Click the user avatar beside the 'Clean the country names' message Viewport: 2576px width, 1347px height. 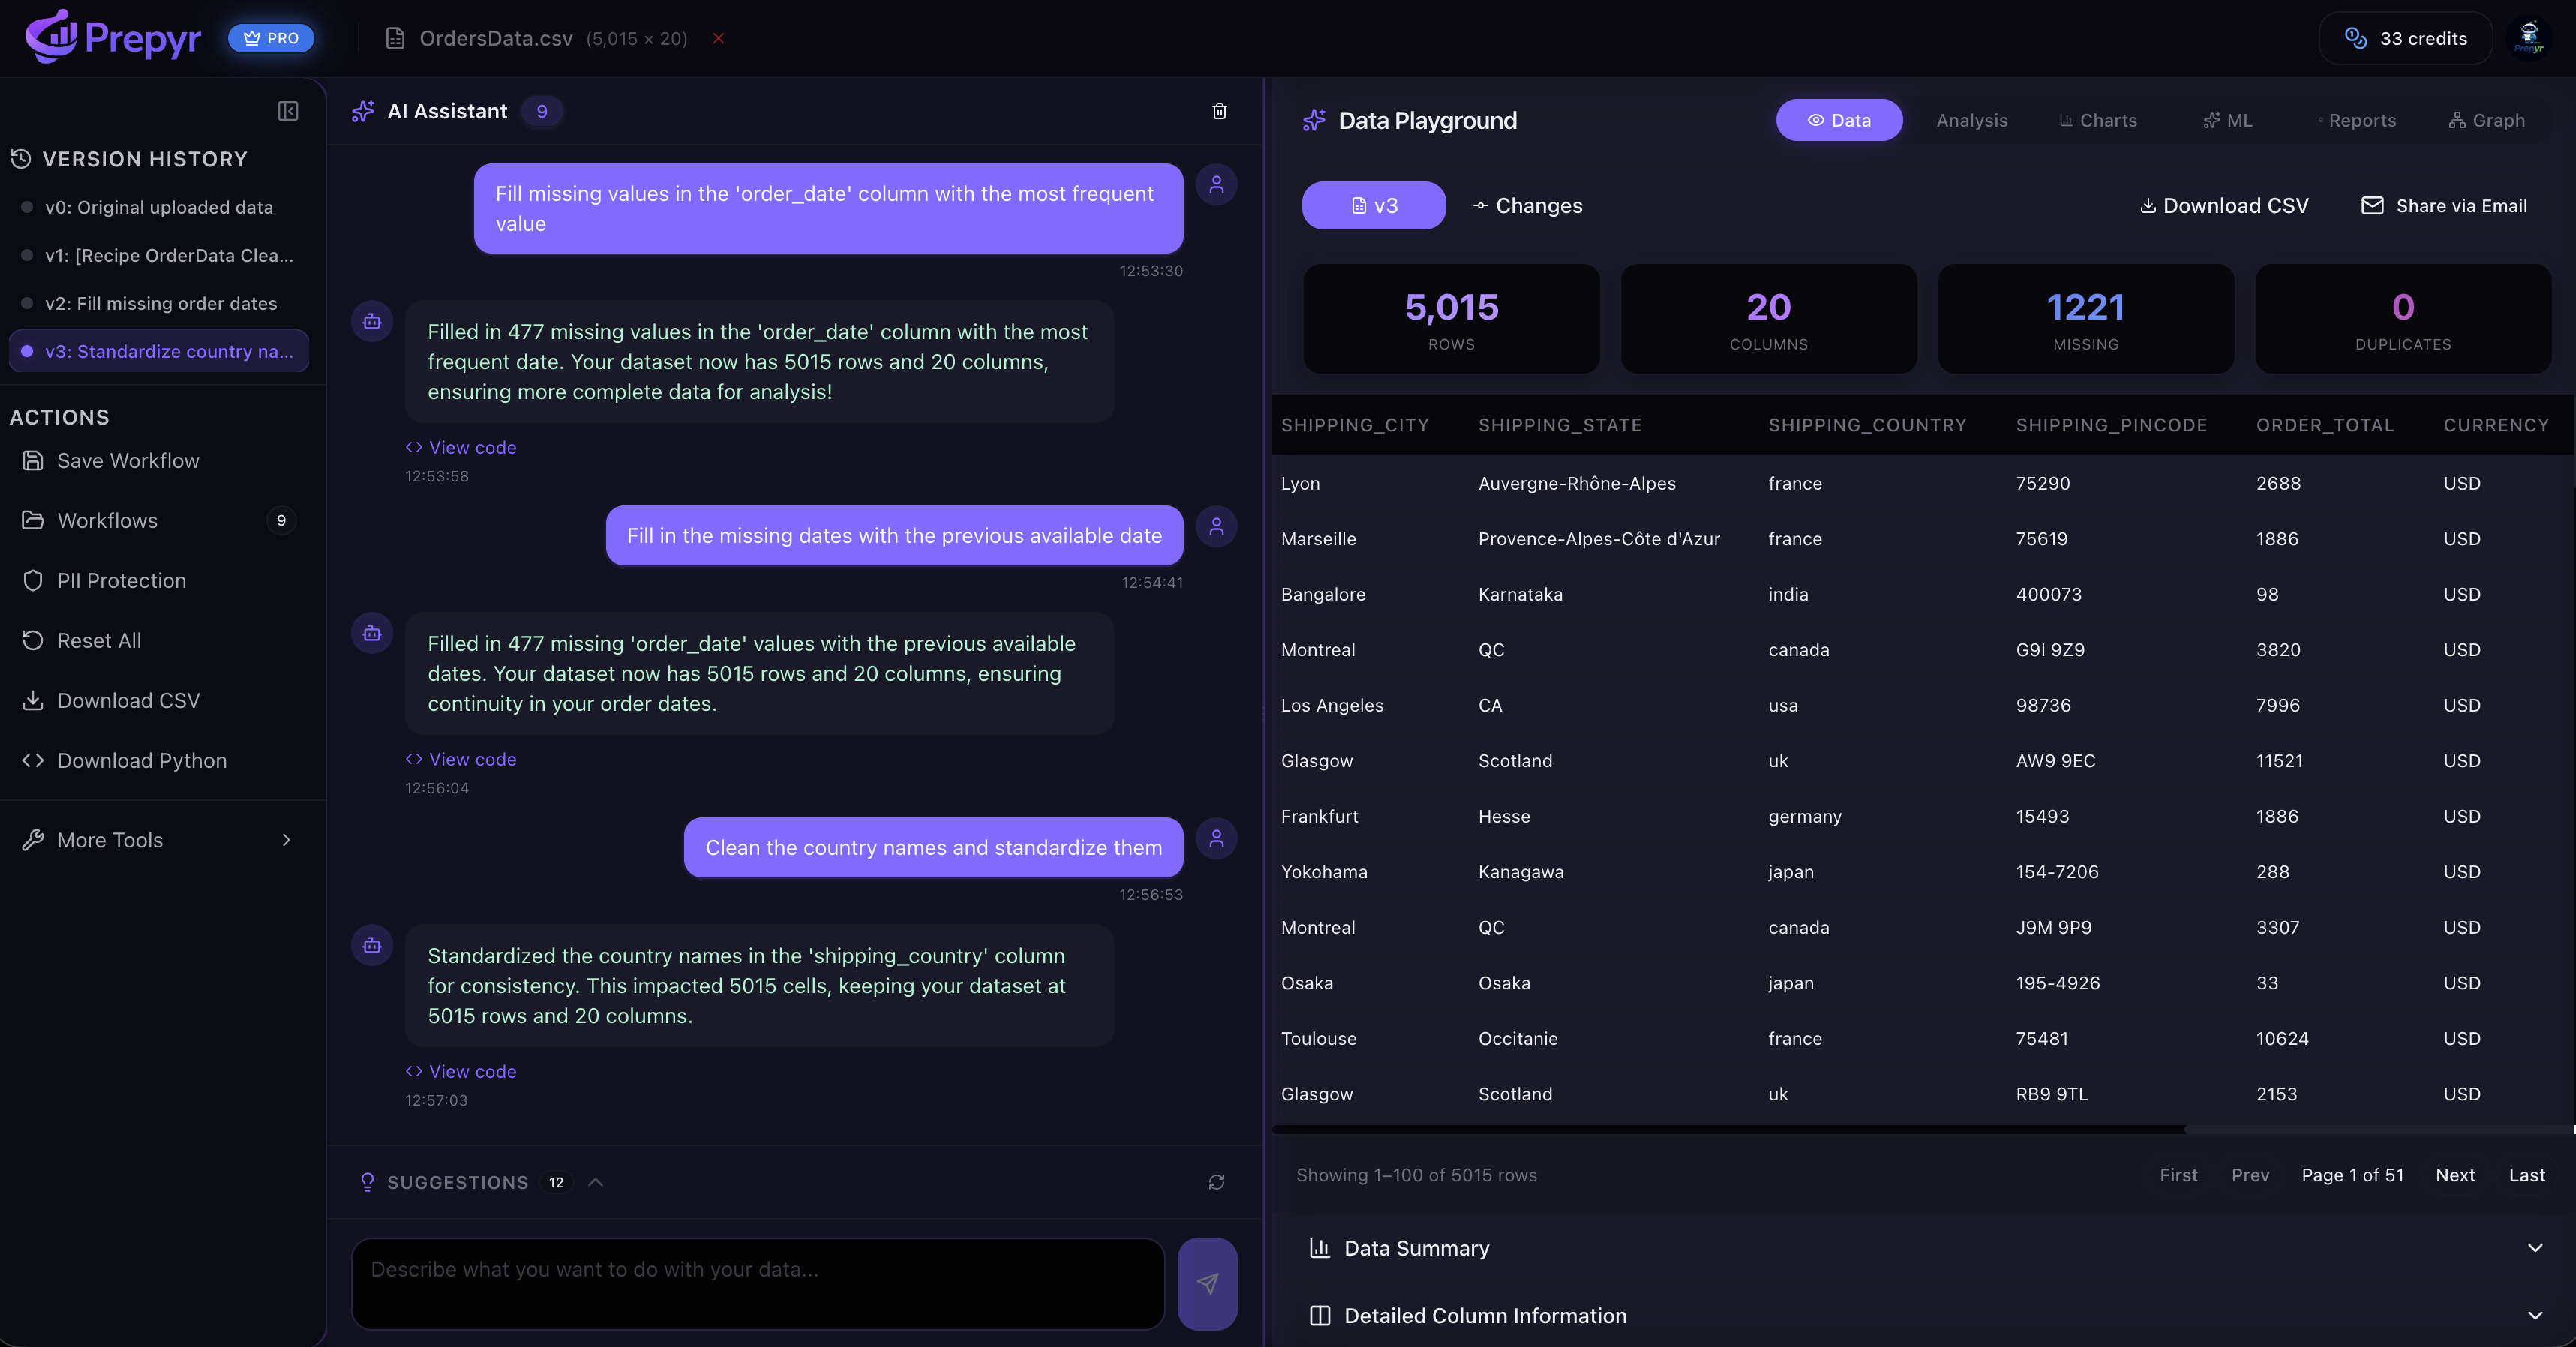click(1216, 838)
